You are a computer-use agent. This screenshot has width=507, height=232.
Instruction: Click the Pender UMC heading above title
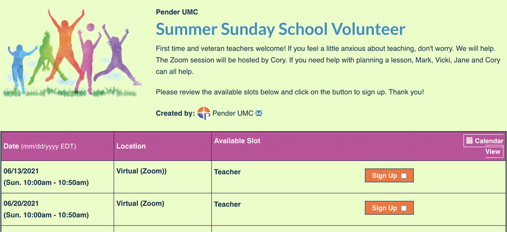177,12
